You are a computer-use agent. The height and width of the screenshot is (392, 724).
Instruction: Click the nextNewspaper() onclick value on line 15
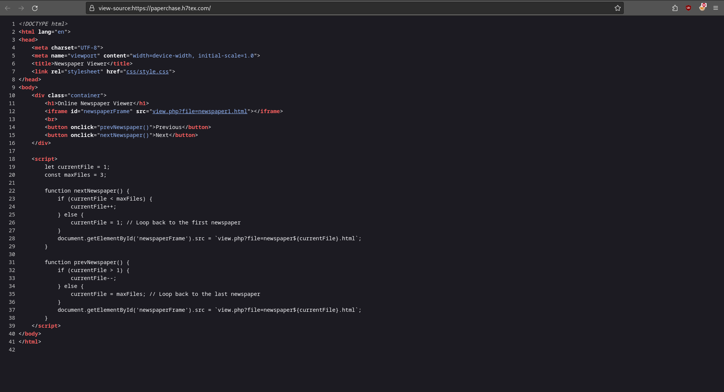coord(124,135)
